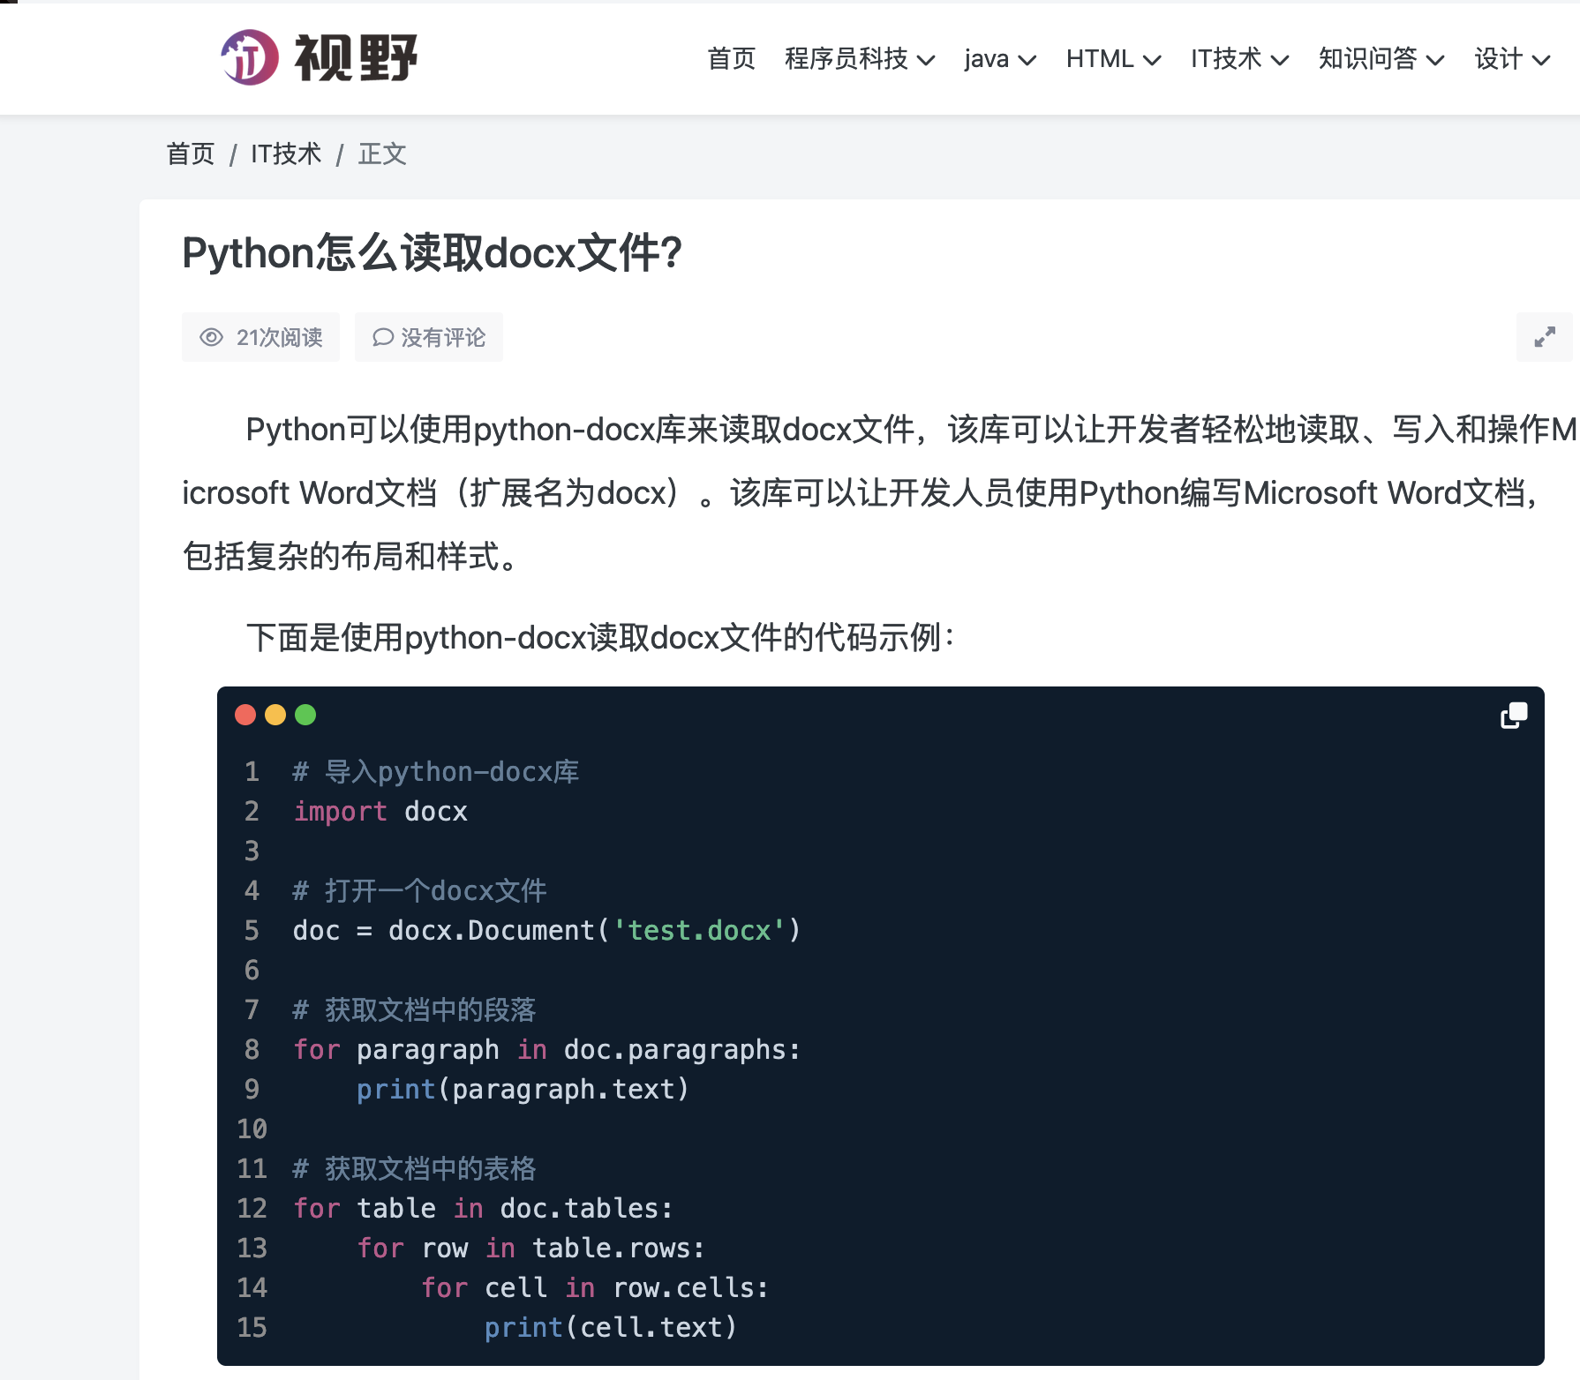Expand the chevron next to 程序员科技
The height and width of the screenshot is (1380, 1580).
[926, 60]
